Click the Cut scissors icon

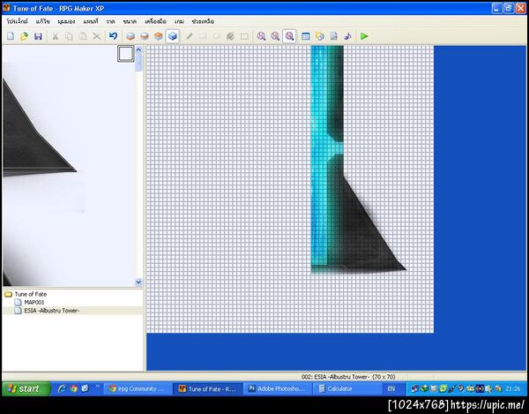point(55,36)
